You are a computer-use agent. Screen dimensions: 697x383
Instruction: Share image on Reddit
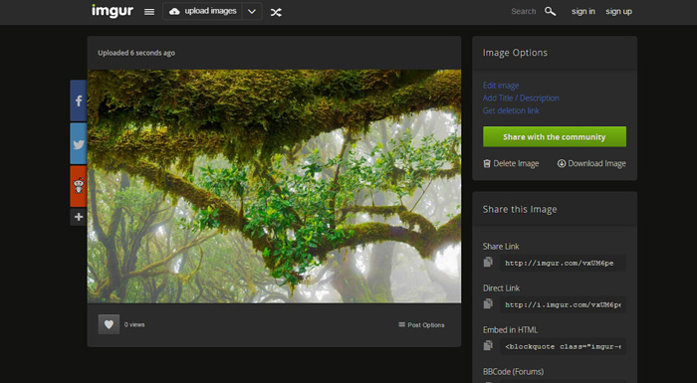79,186
